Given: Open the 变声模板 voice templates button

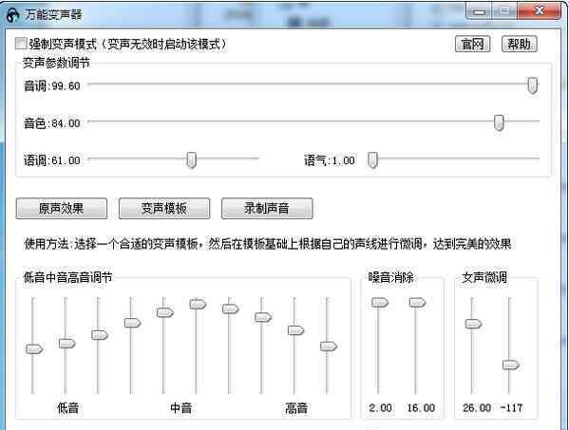Looking at the screenshot, I should 164,209.
